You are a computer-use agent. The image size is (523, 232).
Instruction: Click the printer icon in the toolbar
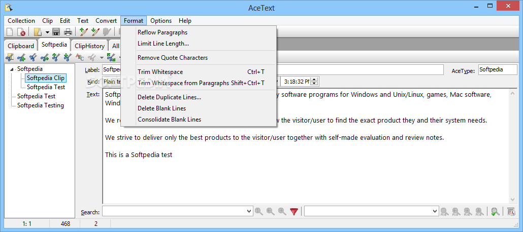[x=68, y=32]
